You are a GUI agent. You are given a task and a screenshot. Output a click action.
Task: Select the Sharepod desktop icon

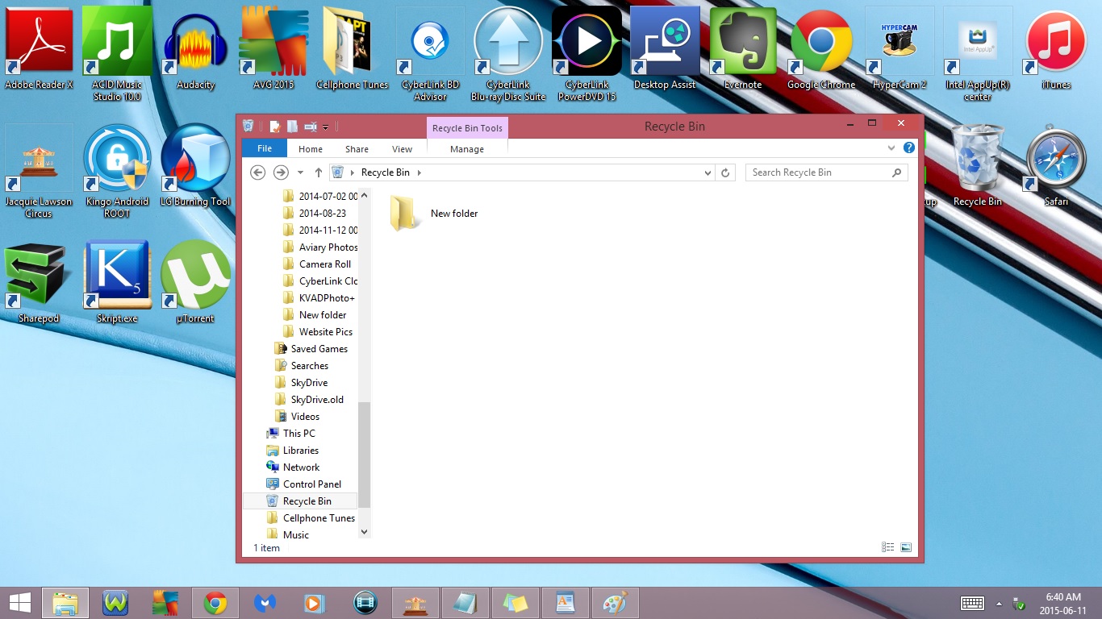point(39,282)
